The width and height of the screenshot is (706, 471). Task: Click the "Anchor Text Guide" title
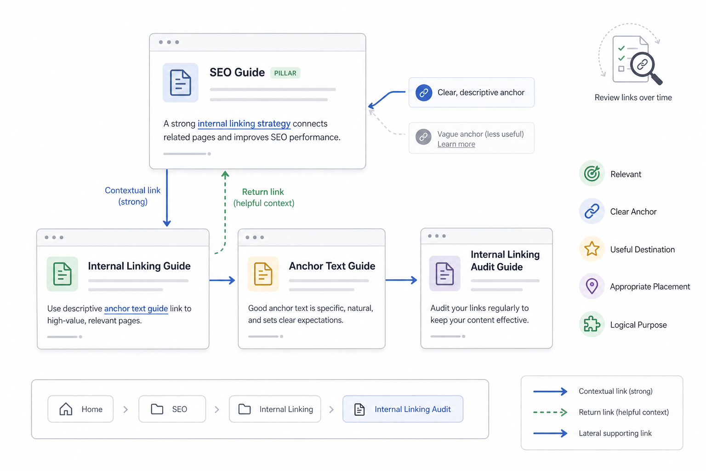point(332,266)
